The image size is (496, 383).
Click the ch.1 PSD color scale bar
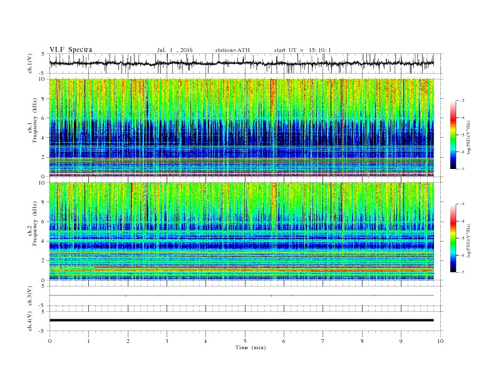point(453,135)
